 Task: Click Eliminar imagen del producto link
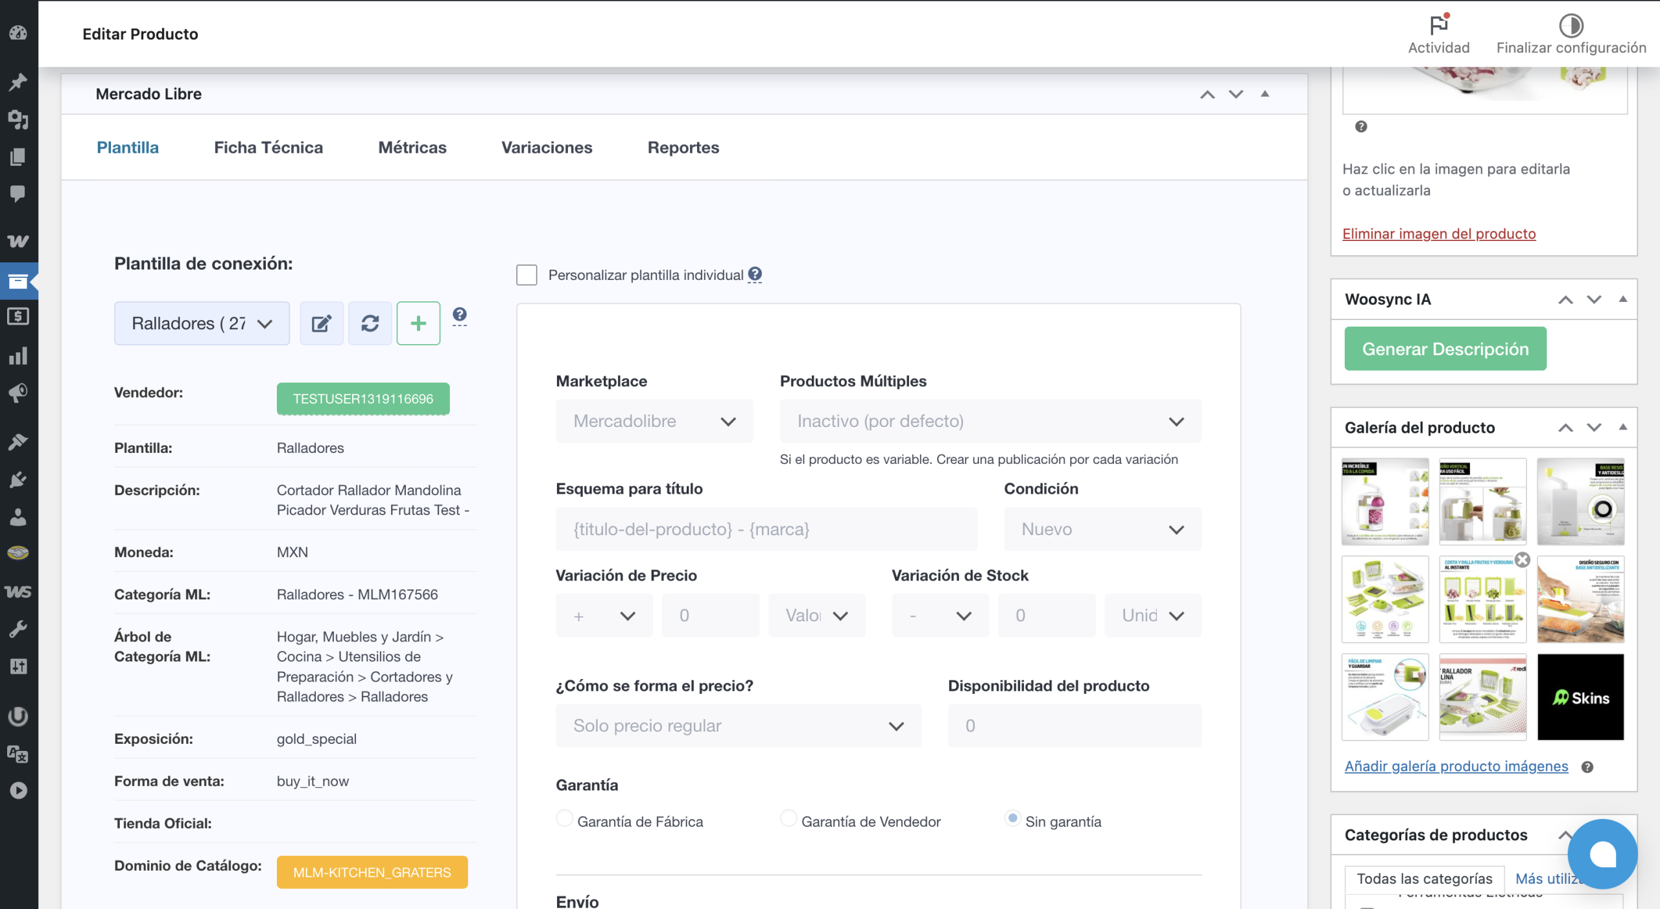coord(1439,233)
